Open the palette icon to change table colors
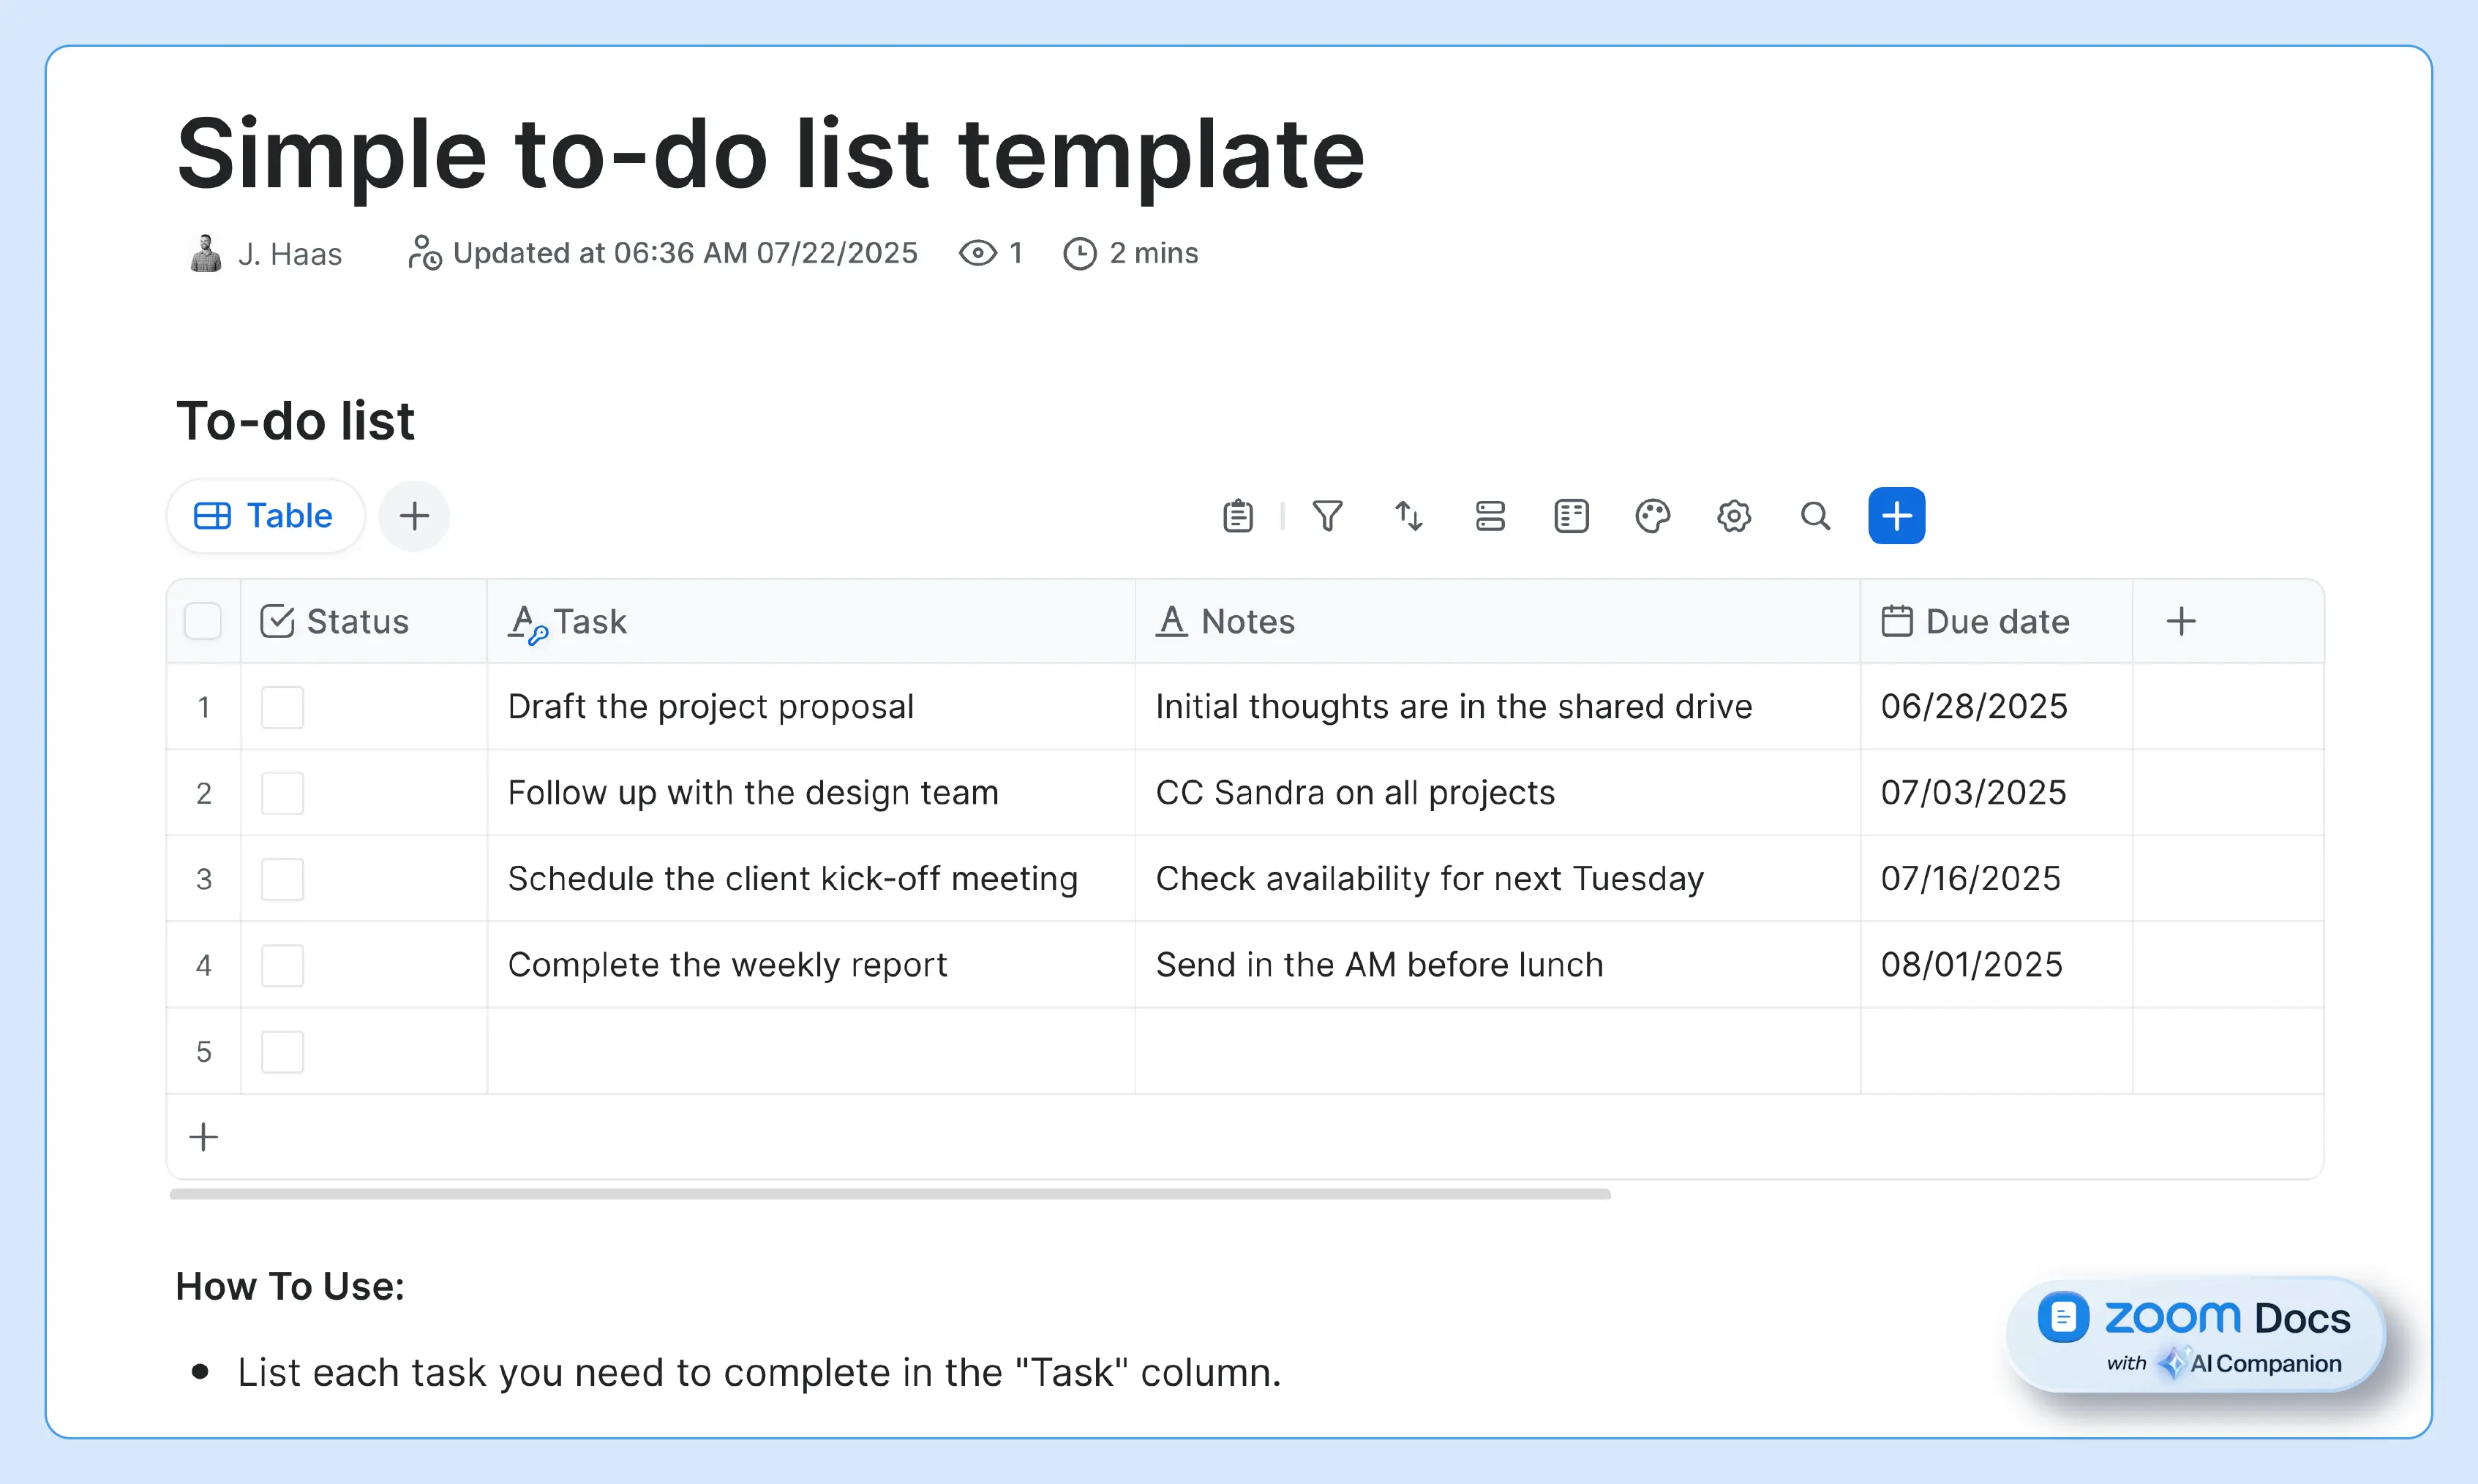The width and height of the screenshot is (2478, 1484). [1652, 516]
